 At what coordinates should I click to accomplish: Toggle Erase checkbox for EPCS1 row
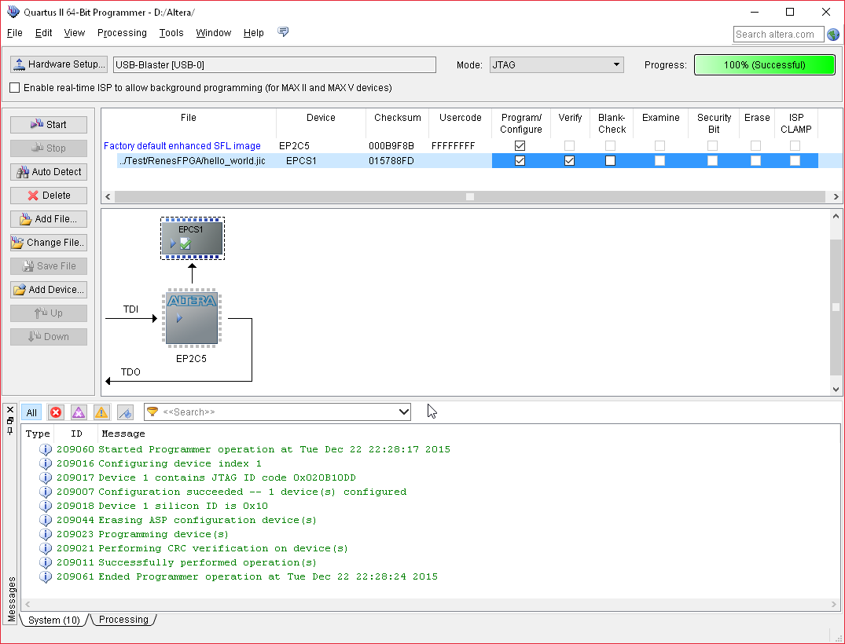click(x=755, y=160)
